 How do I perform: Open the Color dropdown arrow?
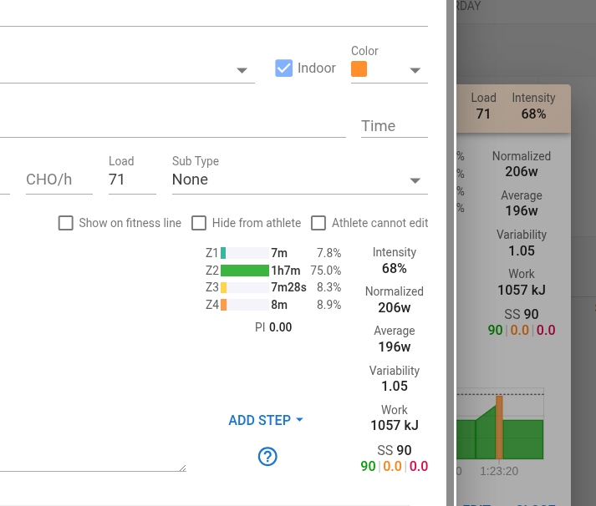pyautogui.click(x=415, y=70)
